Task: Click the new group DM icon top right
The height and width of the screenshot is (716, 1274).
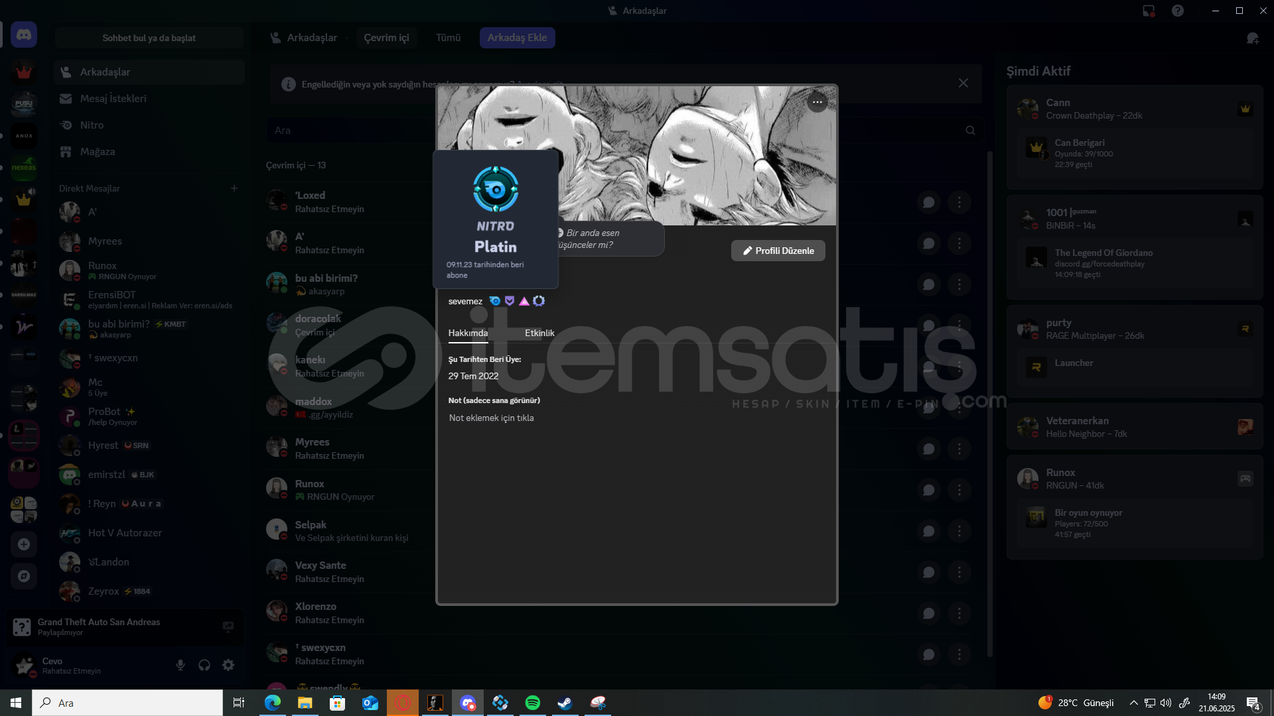Action: click(1252, 38)
